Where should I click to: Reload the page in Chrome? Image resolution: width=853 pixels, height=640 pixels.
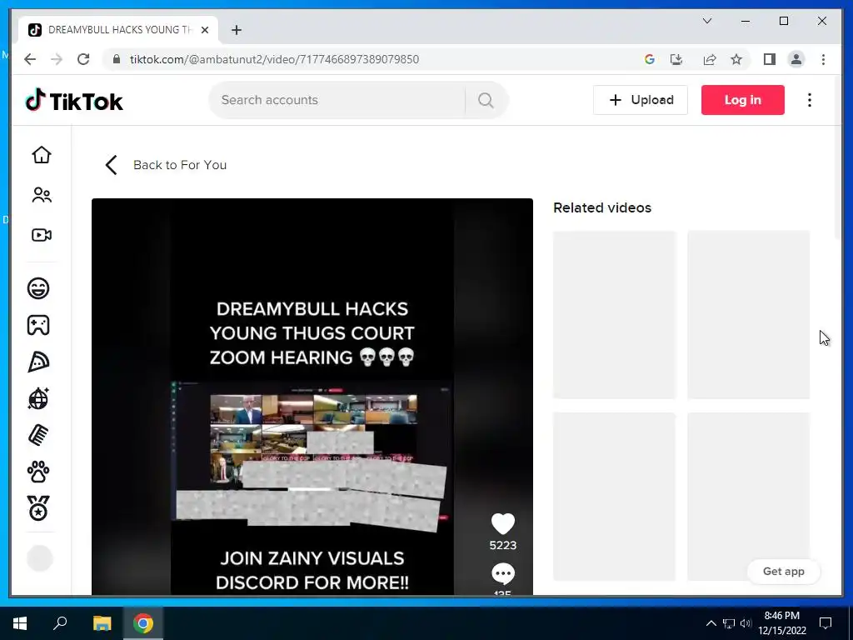point(83,59)
